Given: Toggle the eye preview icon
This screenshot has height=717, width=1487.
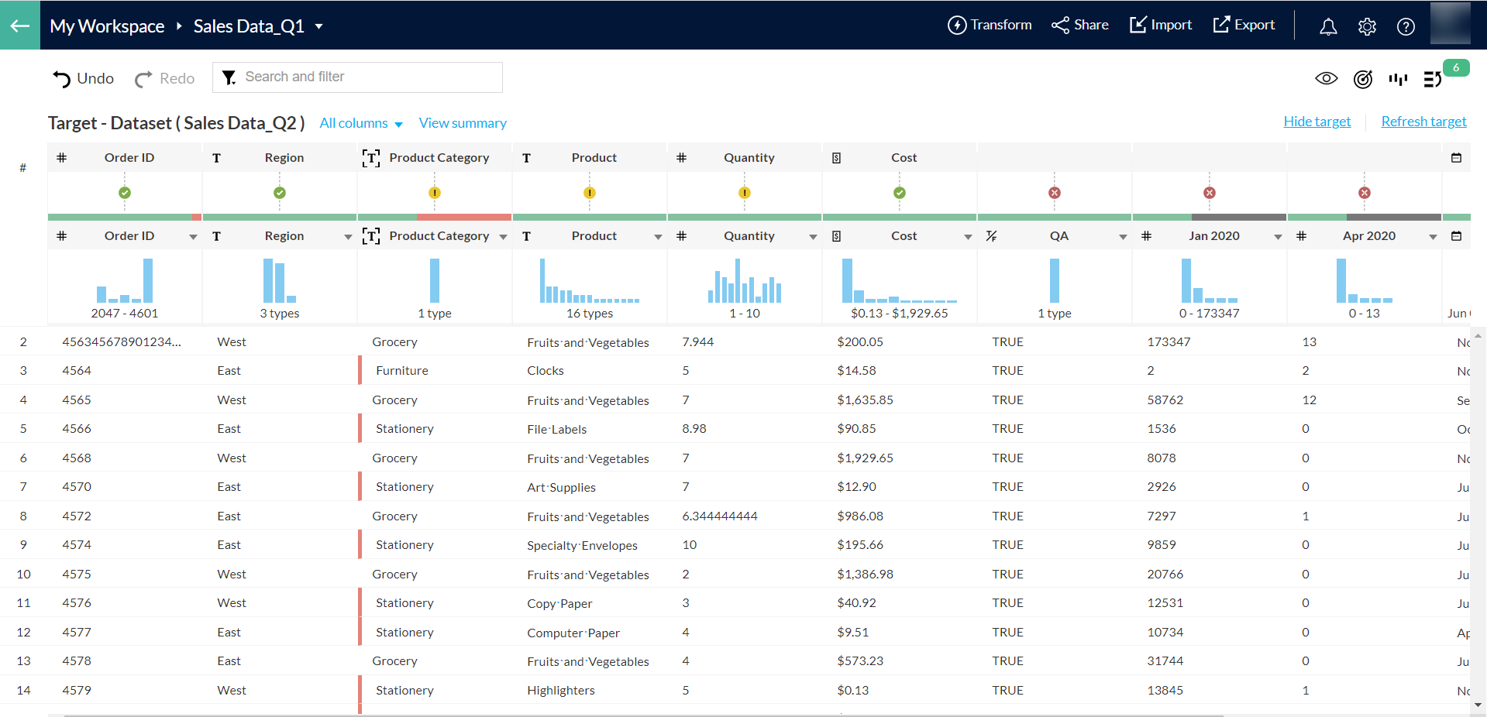Looking at the screenshot, I should (x=1327, y=78).
